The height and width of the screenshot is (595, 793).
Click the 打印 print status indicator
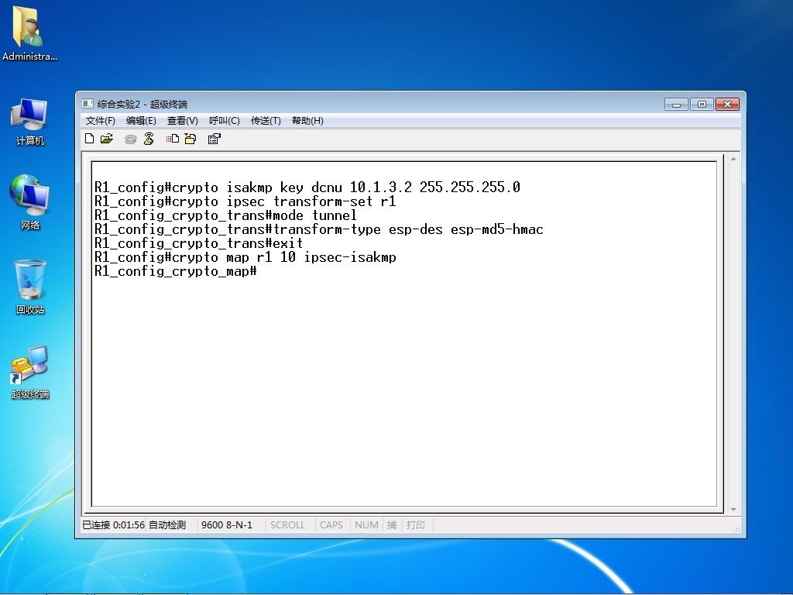(416, 524)
